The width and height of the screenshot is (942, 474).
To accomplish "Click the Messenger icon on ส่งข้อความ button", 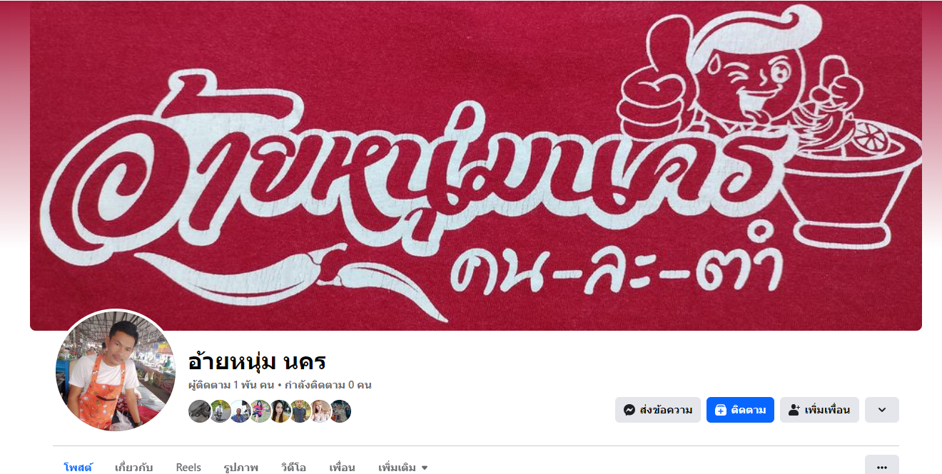I will pos(629,410).
